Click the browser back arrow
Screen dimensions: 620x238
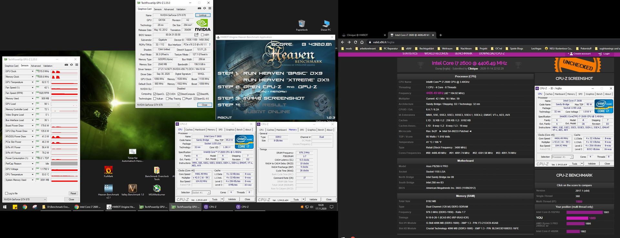[x=343, y=42]
